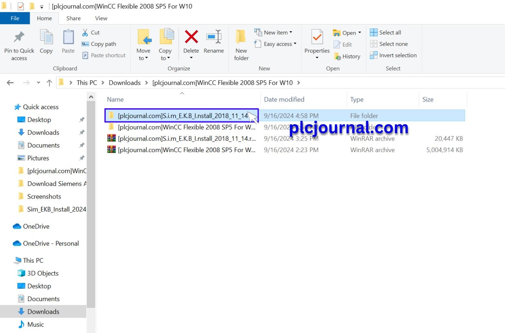The height and width of the screenshot is (333, 505).
Task: Expand the Properties dropdown arrow
Action: coord(317,58)
